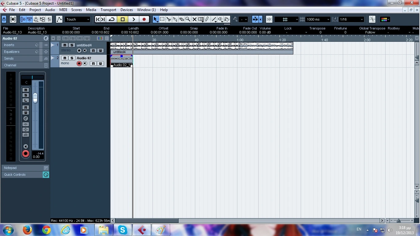
Task: Click the Play transport button
Action: coord(133,19)
